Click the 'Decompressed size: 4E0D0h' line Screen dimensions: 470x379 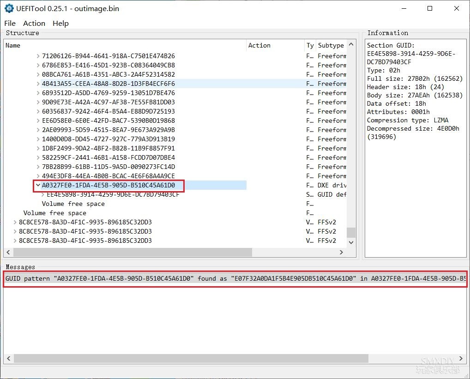(413, 128)
